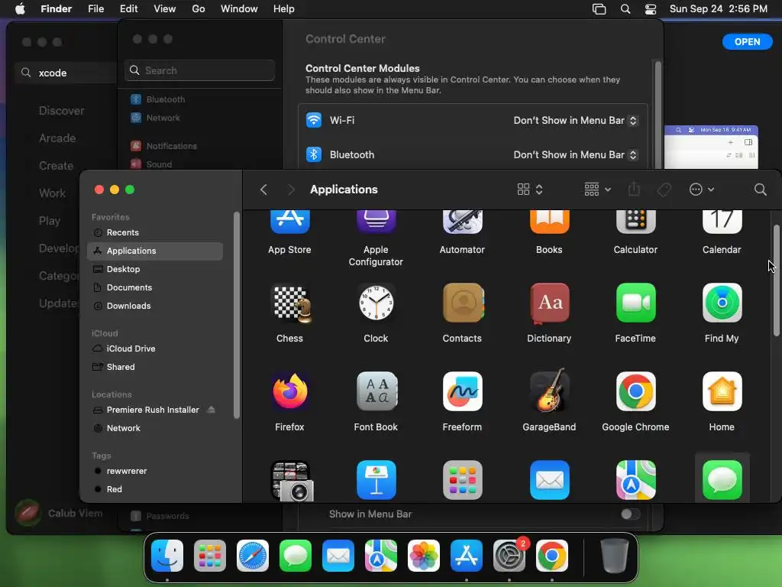Open the Dictionary app icon
This screenshot has height=587, width=782.
(549, 303)
